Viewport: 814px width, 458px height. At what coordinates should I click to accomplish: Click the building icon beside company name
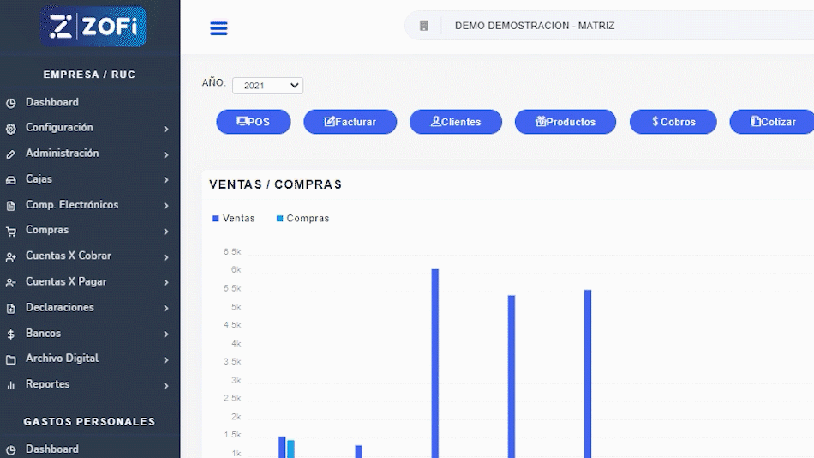point(423,26)
